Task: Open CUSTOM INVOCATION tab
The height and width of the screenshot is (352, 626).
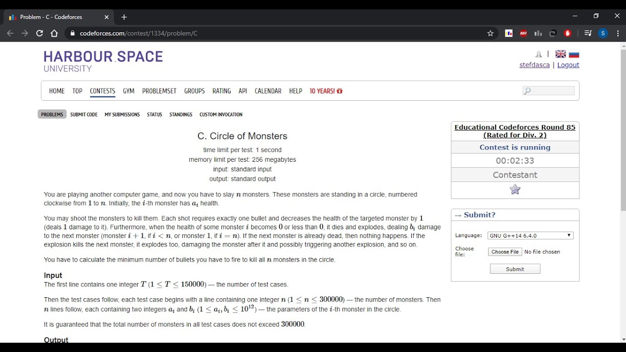Action: point(221,114)
